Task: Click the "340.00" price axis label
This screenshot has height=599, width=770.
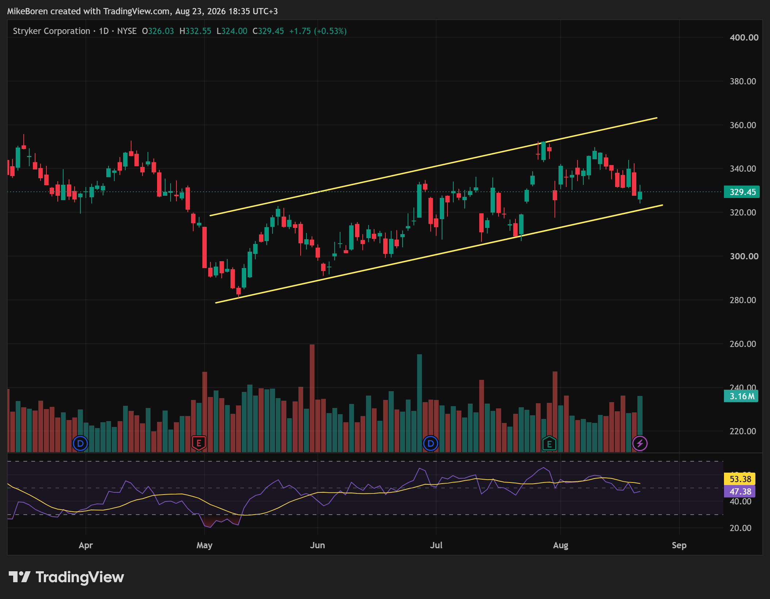Action: pos(743,168)
